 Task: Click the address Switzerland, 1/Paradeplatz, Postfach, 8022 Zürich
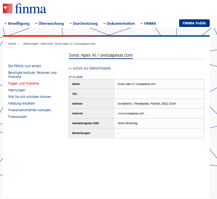click(147, 104)
